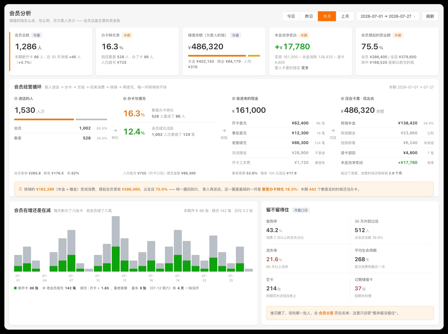Screen dimensions: 448x334
Task: Click the 储值余额 orange progress bar
Action: 217,56
